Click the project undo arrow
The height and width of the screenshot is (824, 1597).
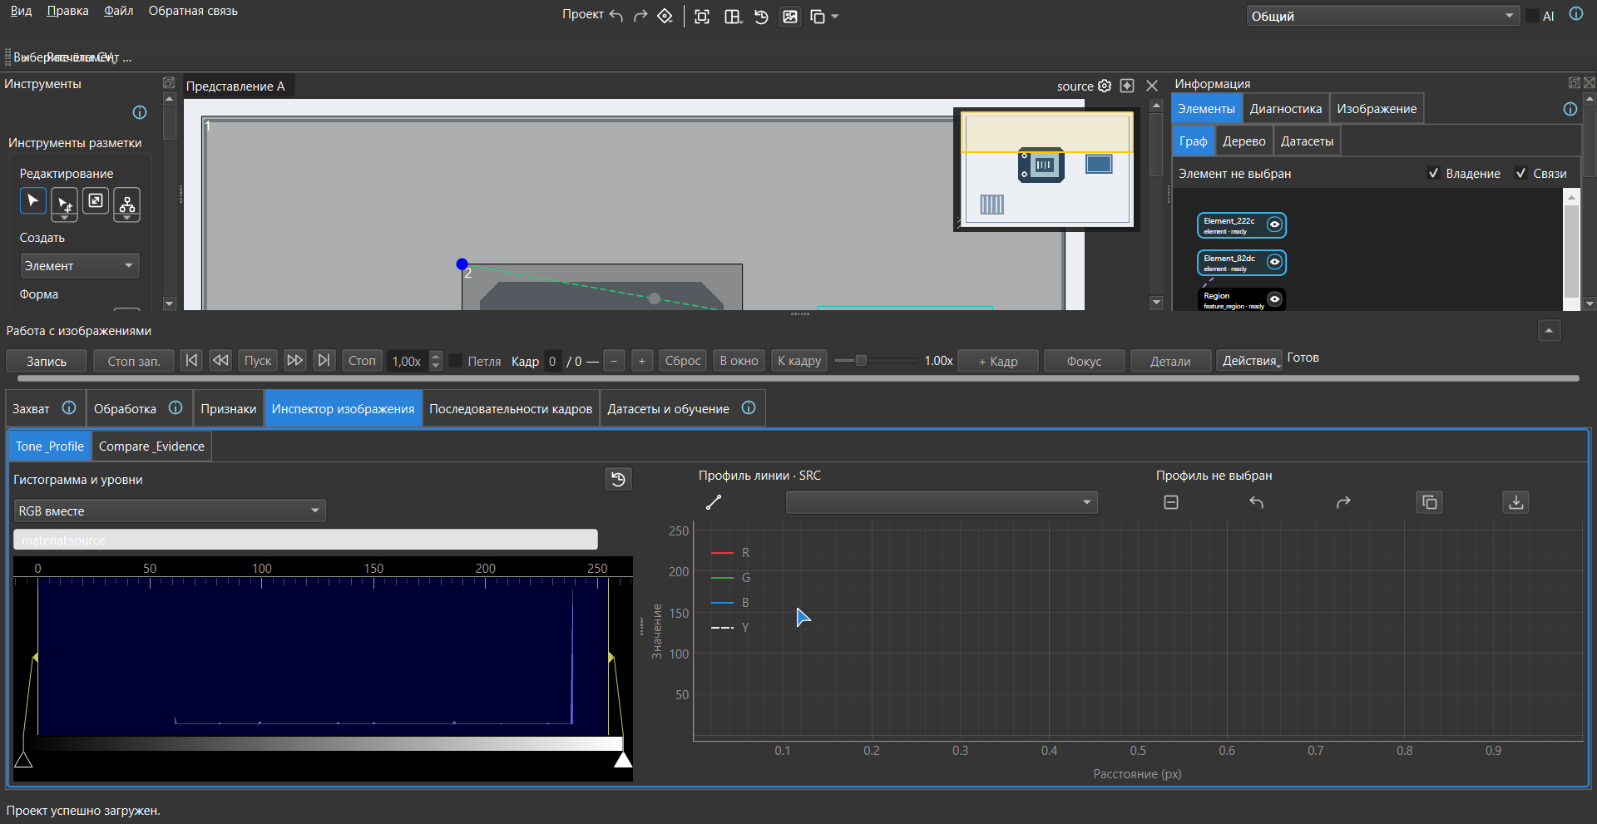616,16
